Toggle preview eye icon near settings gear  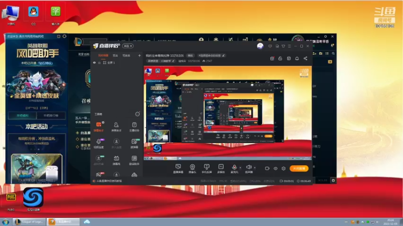276,168
